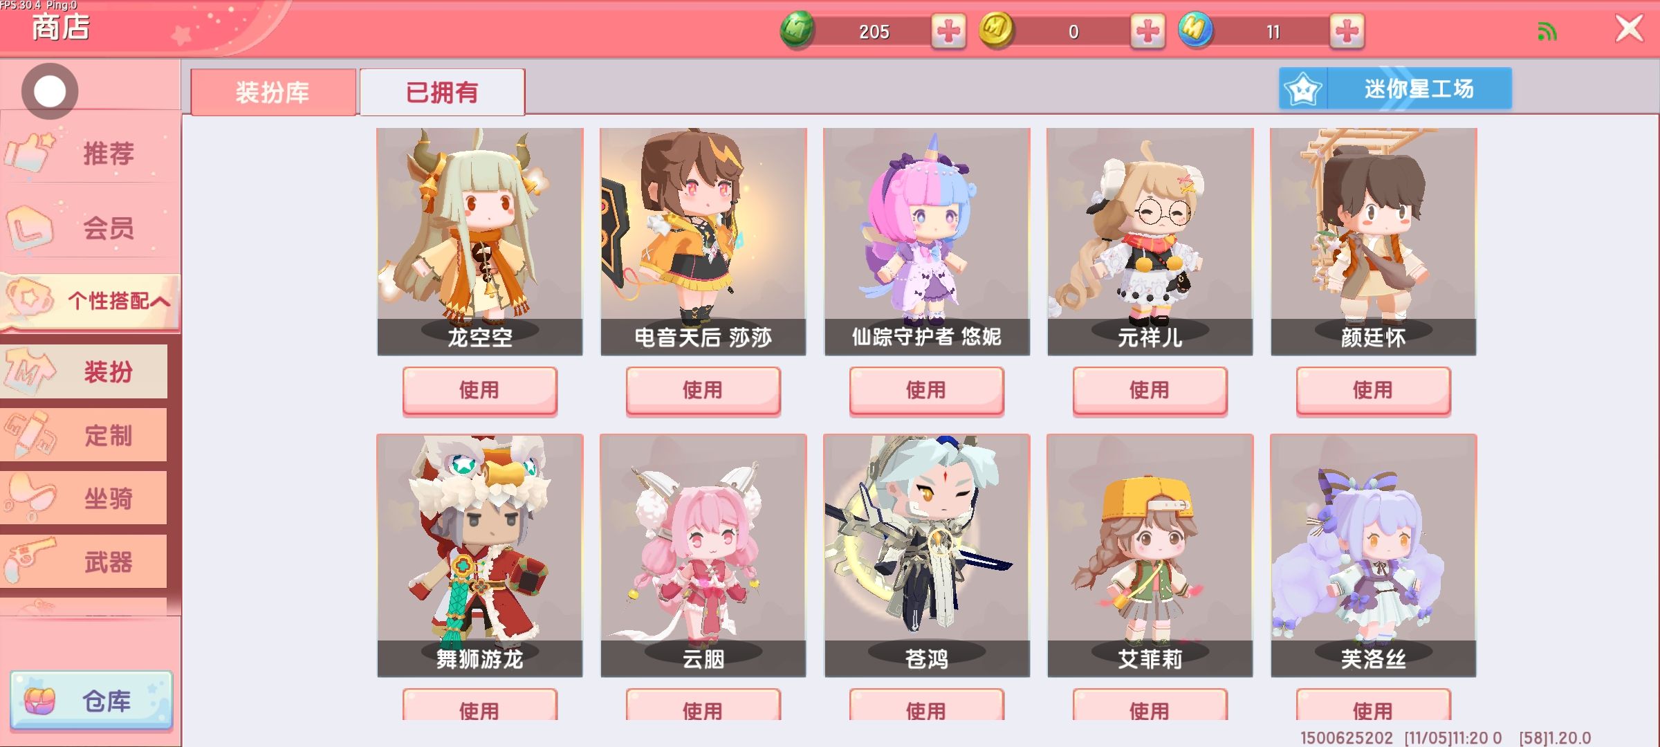
Task: Select the 已拥有 owned tab
Action: (442, 92)
